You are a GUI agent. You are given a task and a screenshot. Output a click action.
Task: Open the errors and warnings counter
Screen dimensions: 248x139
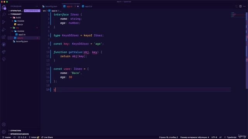(x=22, y=137)
